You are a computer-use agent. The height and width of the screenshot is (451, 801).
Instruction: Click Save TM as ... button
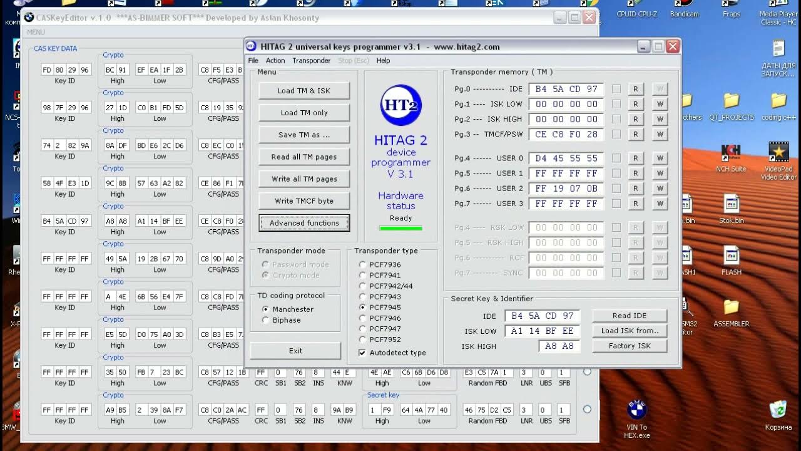[304, 135]
